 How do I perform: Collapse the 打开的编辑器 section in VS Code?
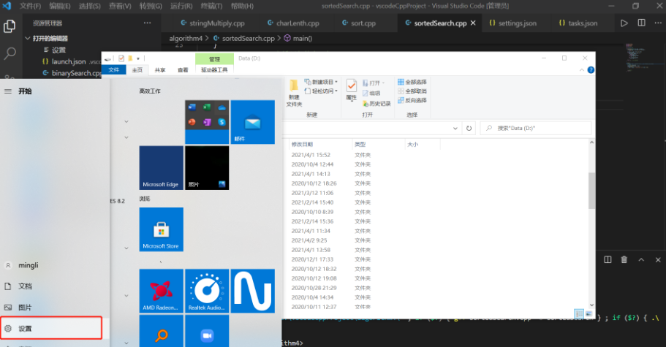(x=28, y=38)
